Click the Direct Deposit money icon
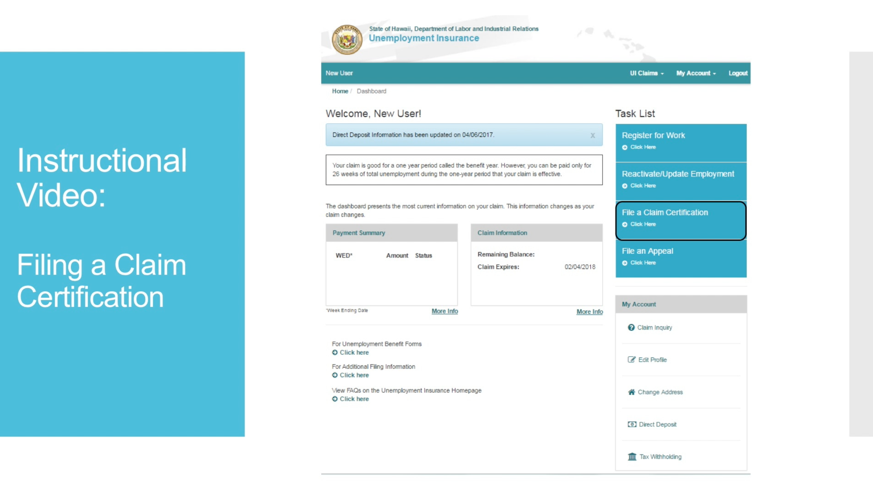This screenshot has width=873, height=488. pyautogui.click(x=632, y=424)
